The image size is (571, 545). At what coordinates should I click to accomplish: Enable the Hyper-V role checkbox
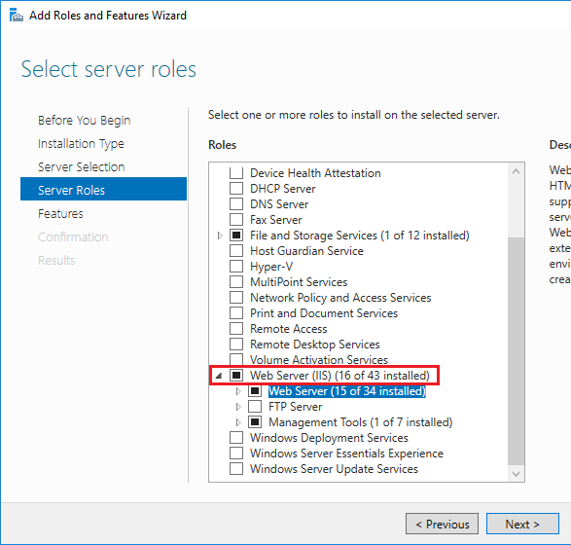point(236,267)
